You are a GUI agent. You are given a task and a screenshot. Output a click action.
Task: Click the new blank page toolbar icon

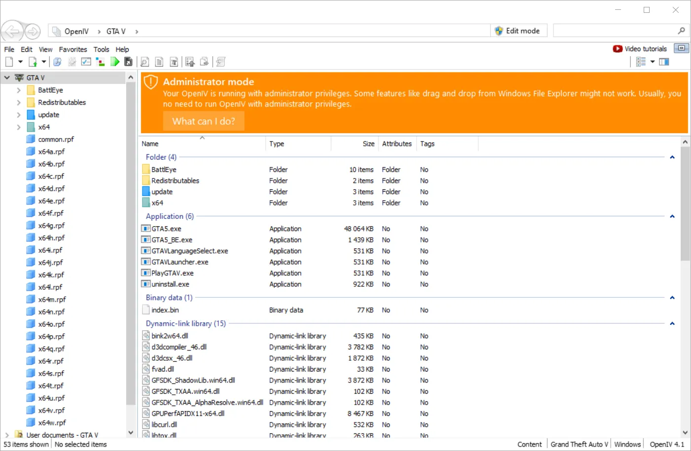(x=9, y=62)
